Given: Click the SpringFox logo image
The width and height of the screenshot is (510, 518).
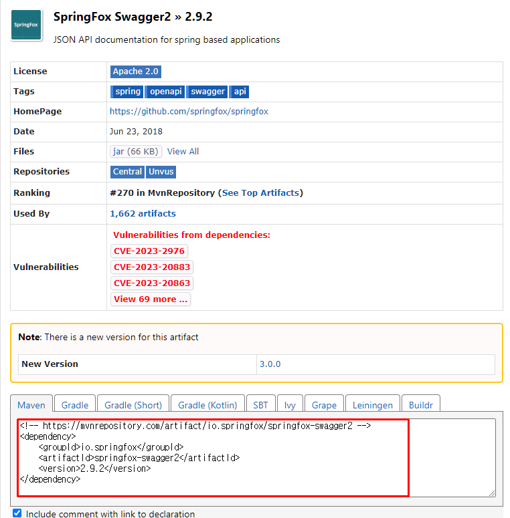Looking at the screenshot, I should pyautogui.click(x=26, y=25).
